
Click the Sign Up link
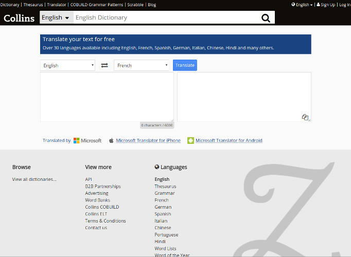tap(326, 5)
